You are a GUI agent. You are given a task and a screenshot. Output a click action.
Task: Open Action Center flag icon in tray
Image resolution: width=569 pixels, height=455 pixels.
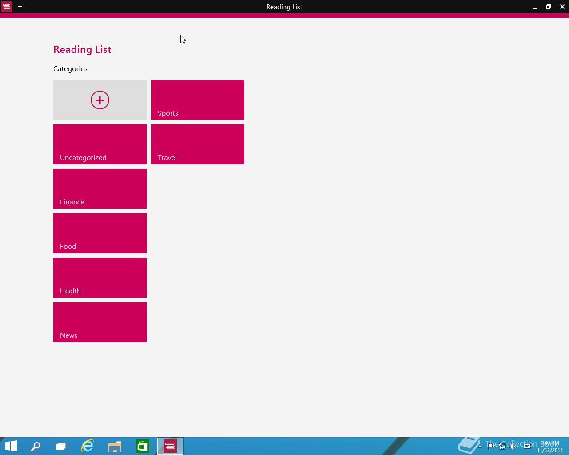tap(491, 447)
